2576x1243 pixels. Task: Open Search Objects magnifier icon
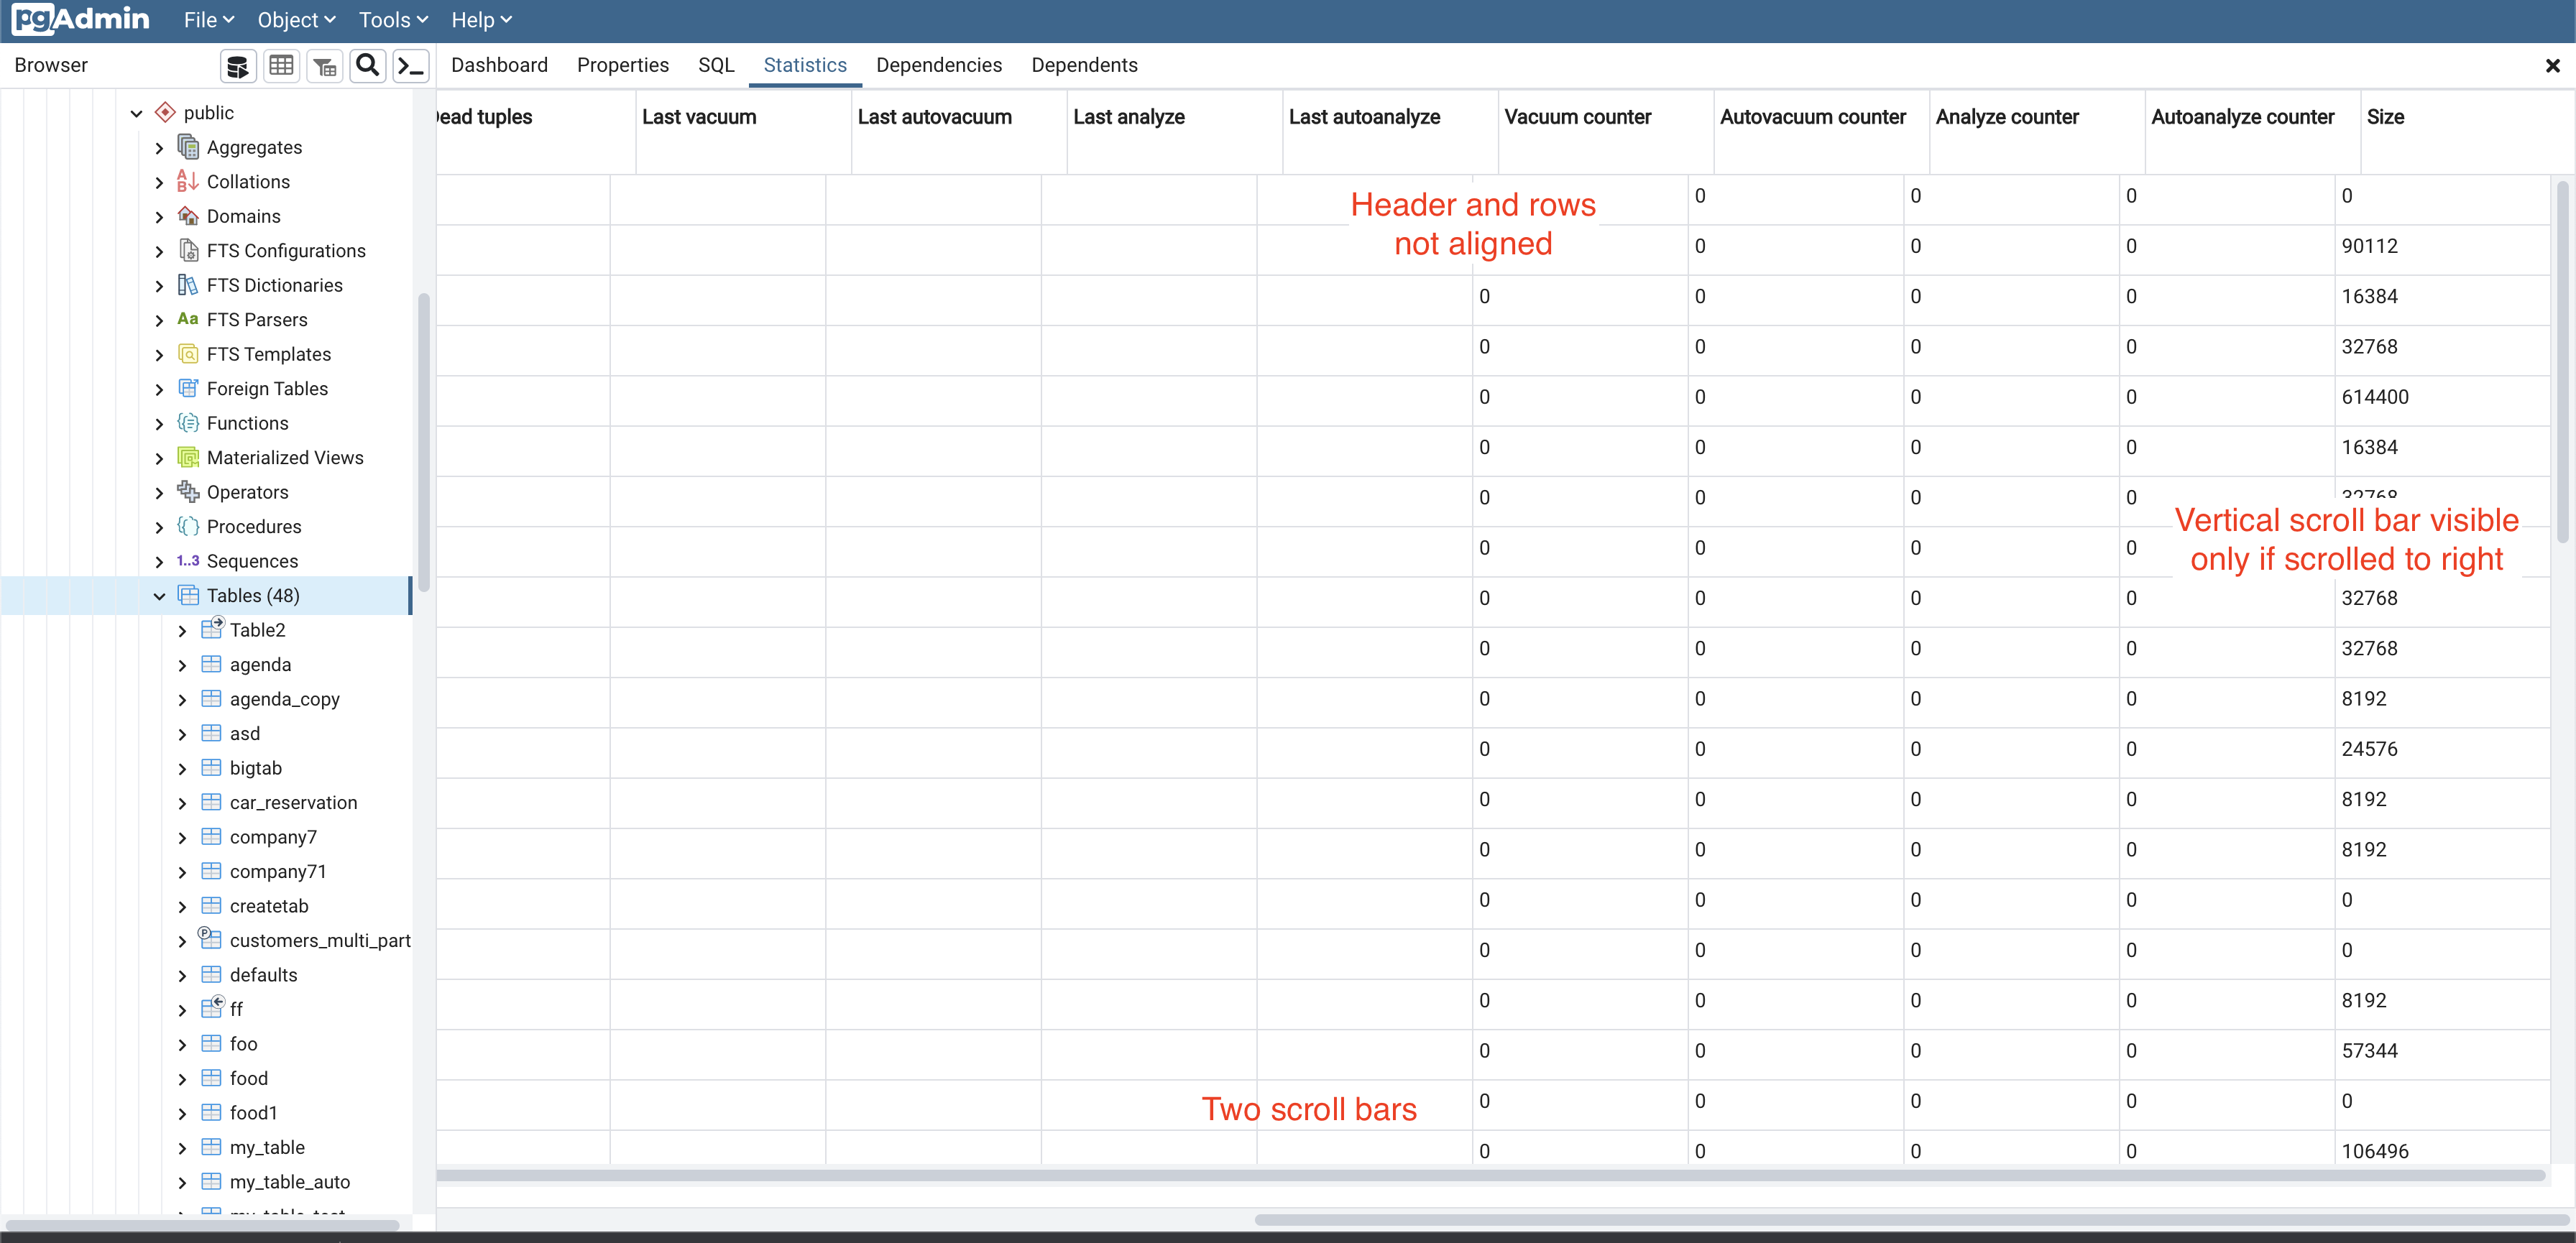click(368, 66)
